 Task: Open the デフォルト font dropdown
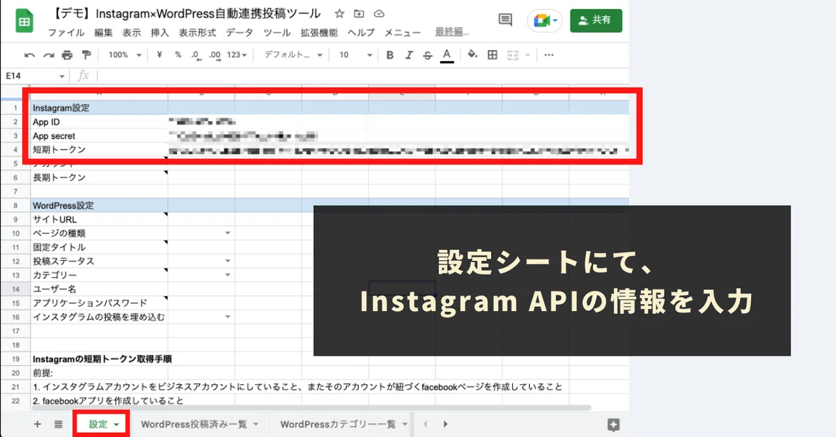coord(293,55)
